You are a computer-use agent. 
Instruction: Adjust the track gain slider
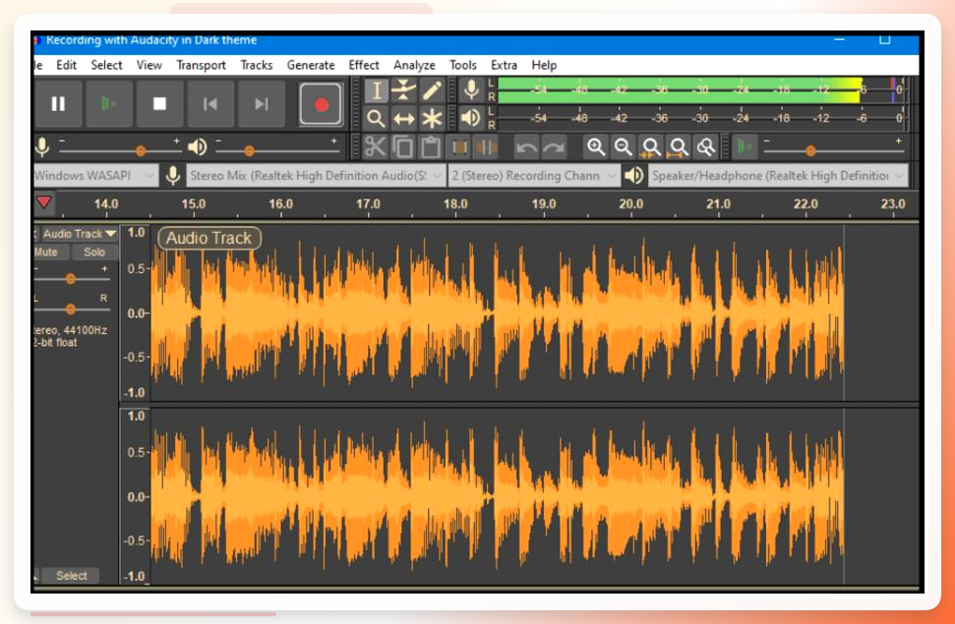(72, 279)
